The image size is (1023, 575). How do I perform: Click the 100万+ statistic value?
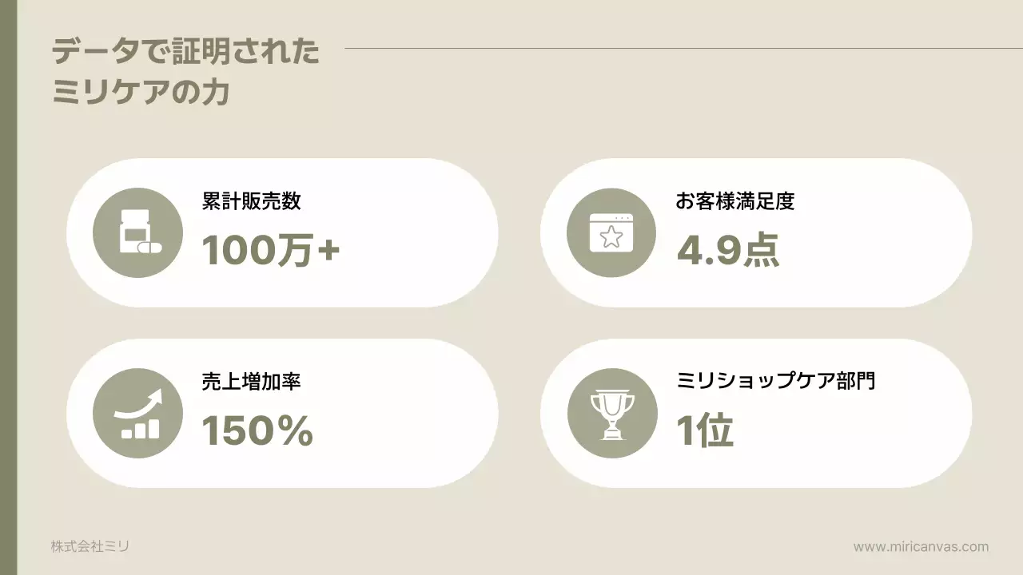click(x=270, y=251)
